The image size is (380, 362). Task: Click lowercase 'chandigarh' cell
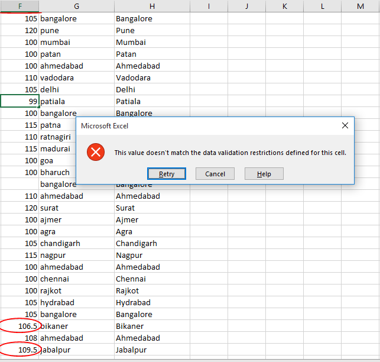coord(76,243)
